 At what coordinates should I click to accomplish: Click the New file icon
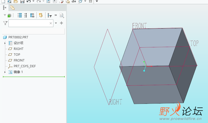point(3,2)
